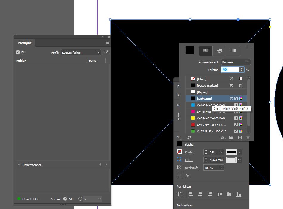Select the page range radio button

pos(80,199)
